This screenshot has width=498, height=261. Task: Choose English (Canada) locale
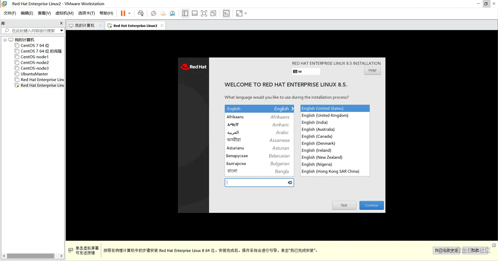pyautogui.click(x=335, y=136)
